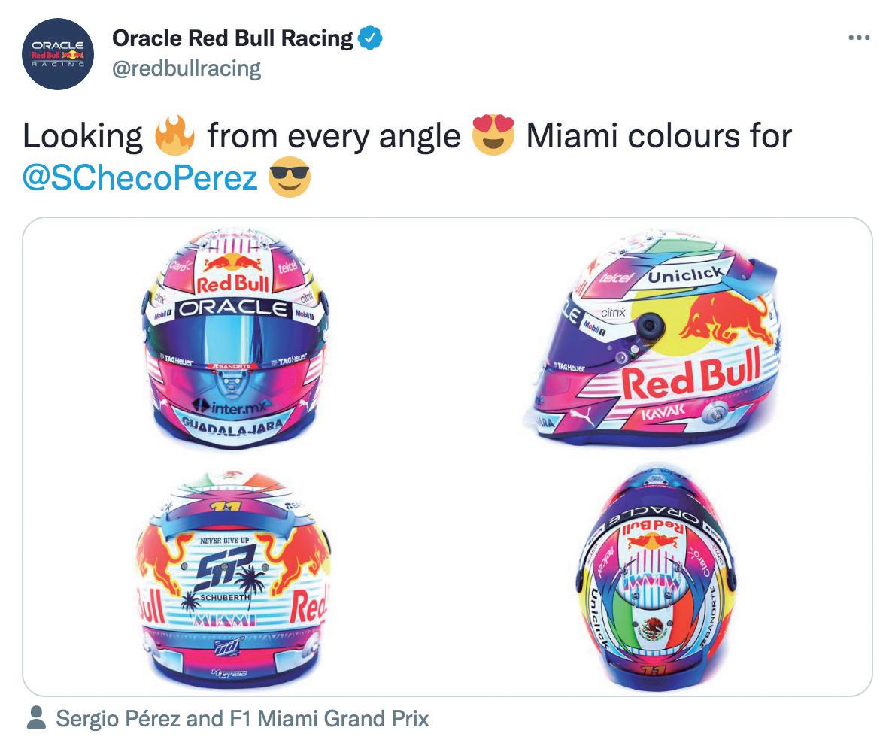Open the top-view helmet photo with Mexican flag
This screenshot has height=755, width=892.
pos(651,579)
